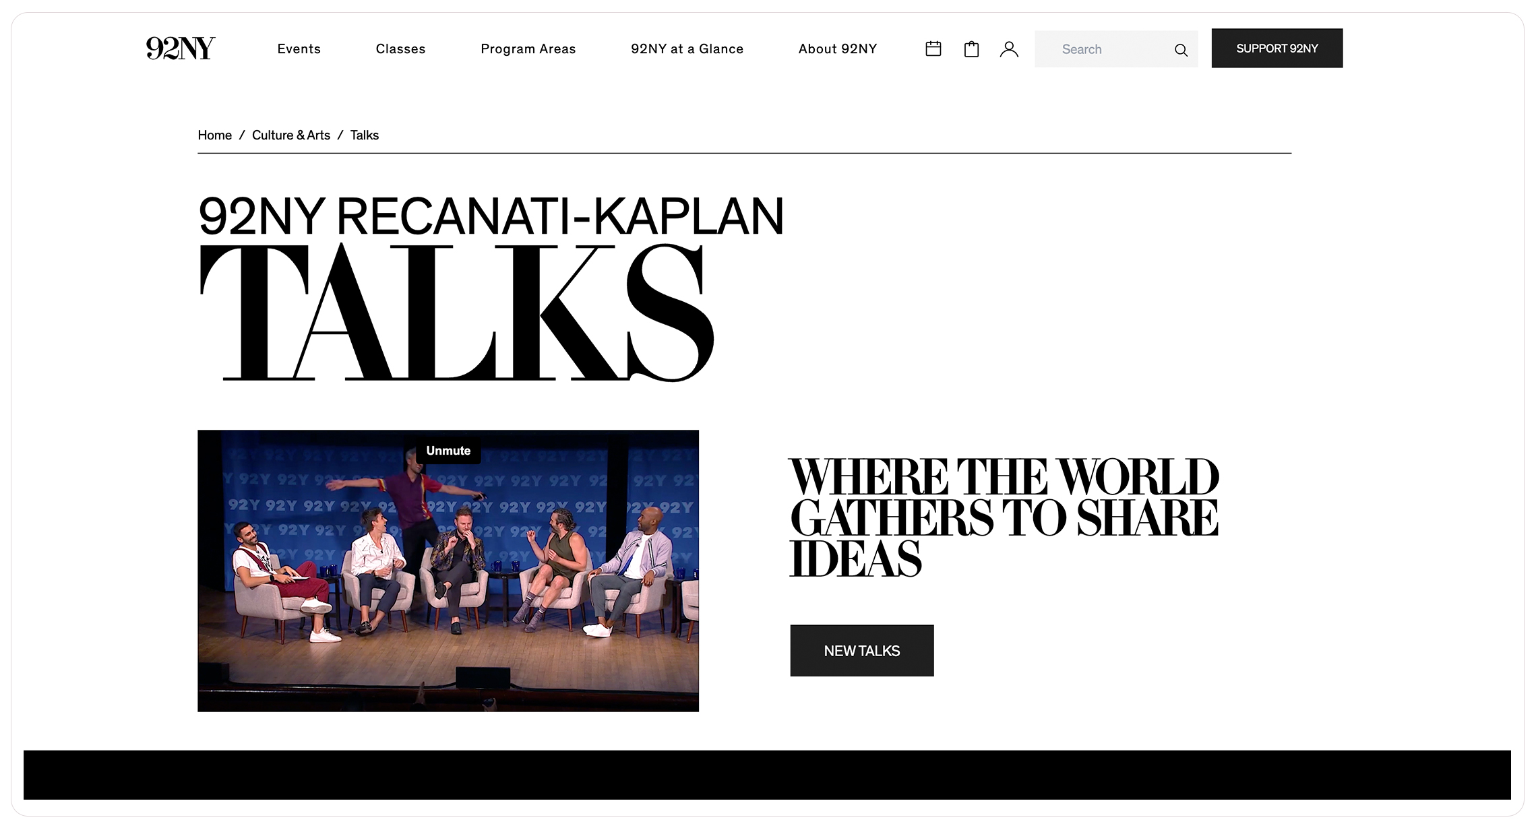The image size is (1536, 830).
Task: Click the Culture & Arts breadcrumb link
Action: [x=291, y=135]
